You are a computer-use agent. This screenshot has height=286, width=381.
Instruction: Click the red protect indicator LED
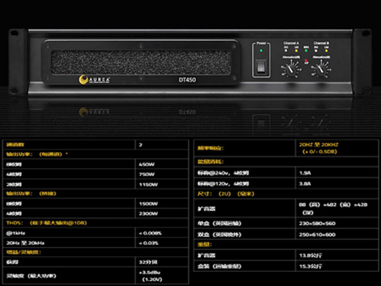(x=306, y=60)
